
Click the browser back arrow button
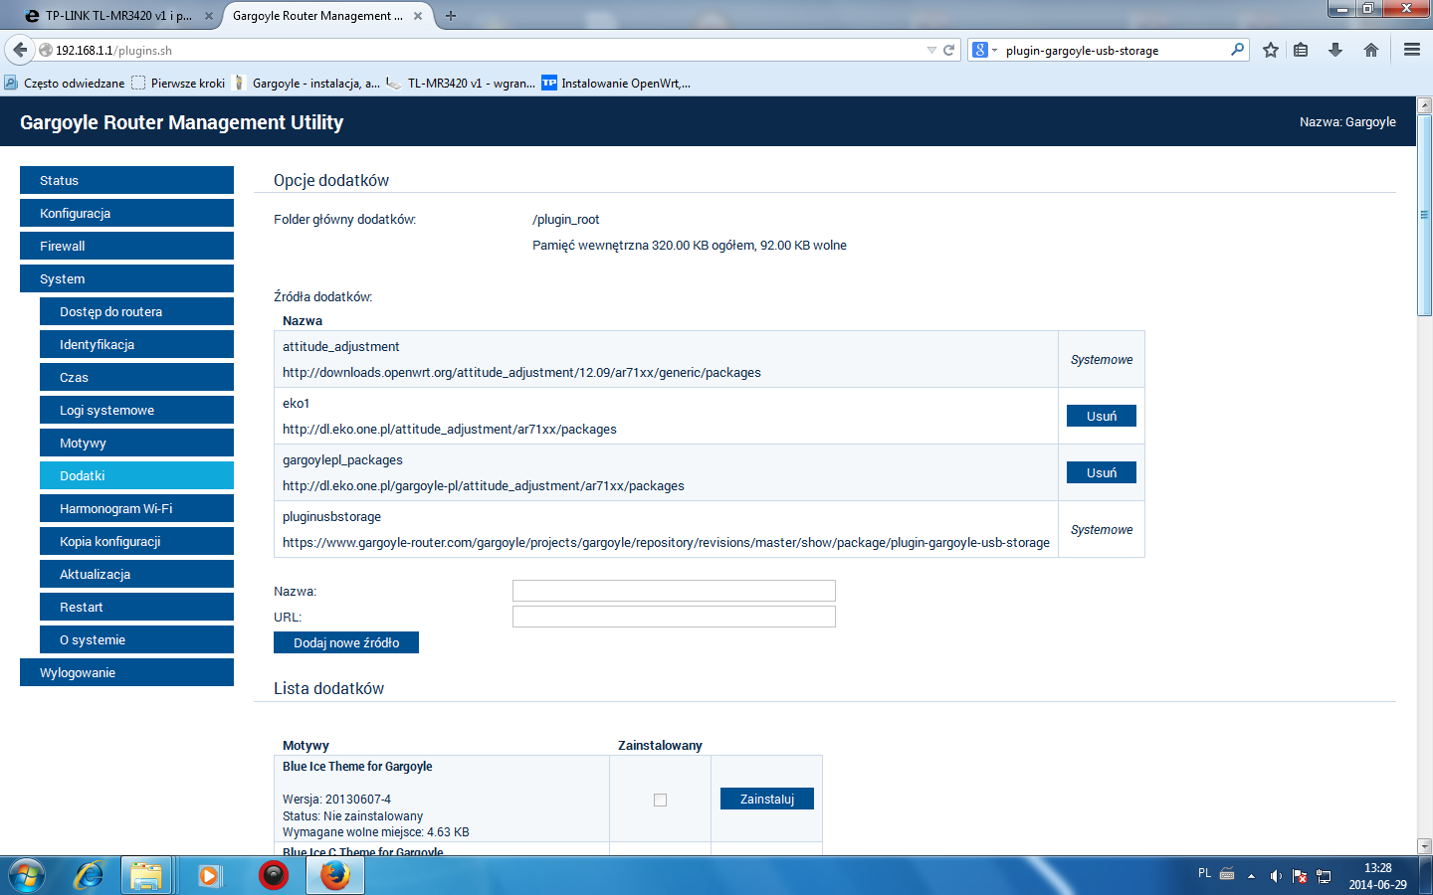point(20,50)
